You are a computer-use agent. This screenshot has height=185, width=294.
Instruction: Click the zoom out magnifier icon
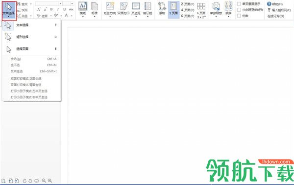[x=44, y=181]
